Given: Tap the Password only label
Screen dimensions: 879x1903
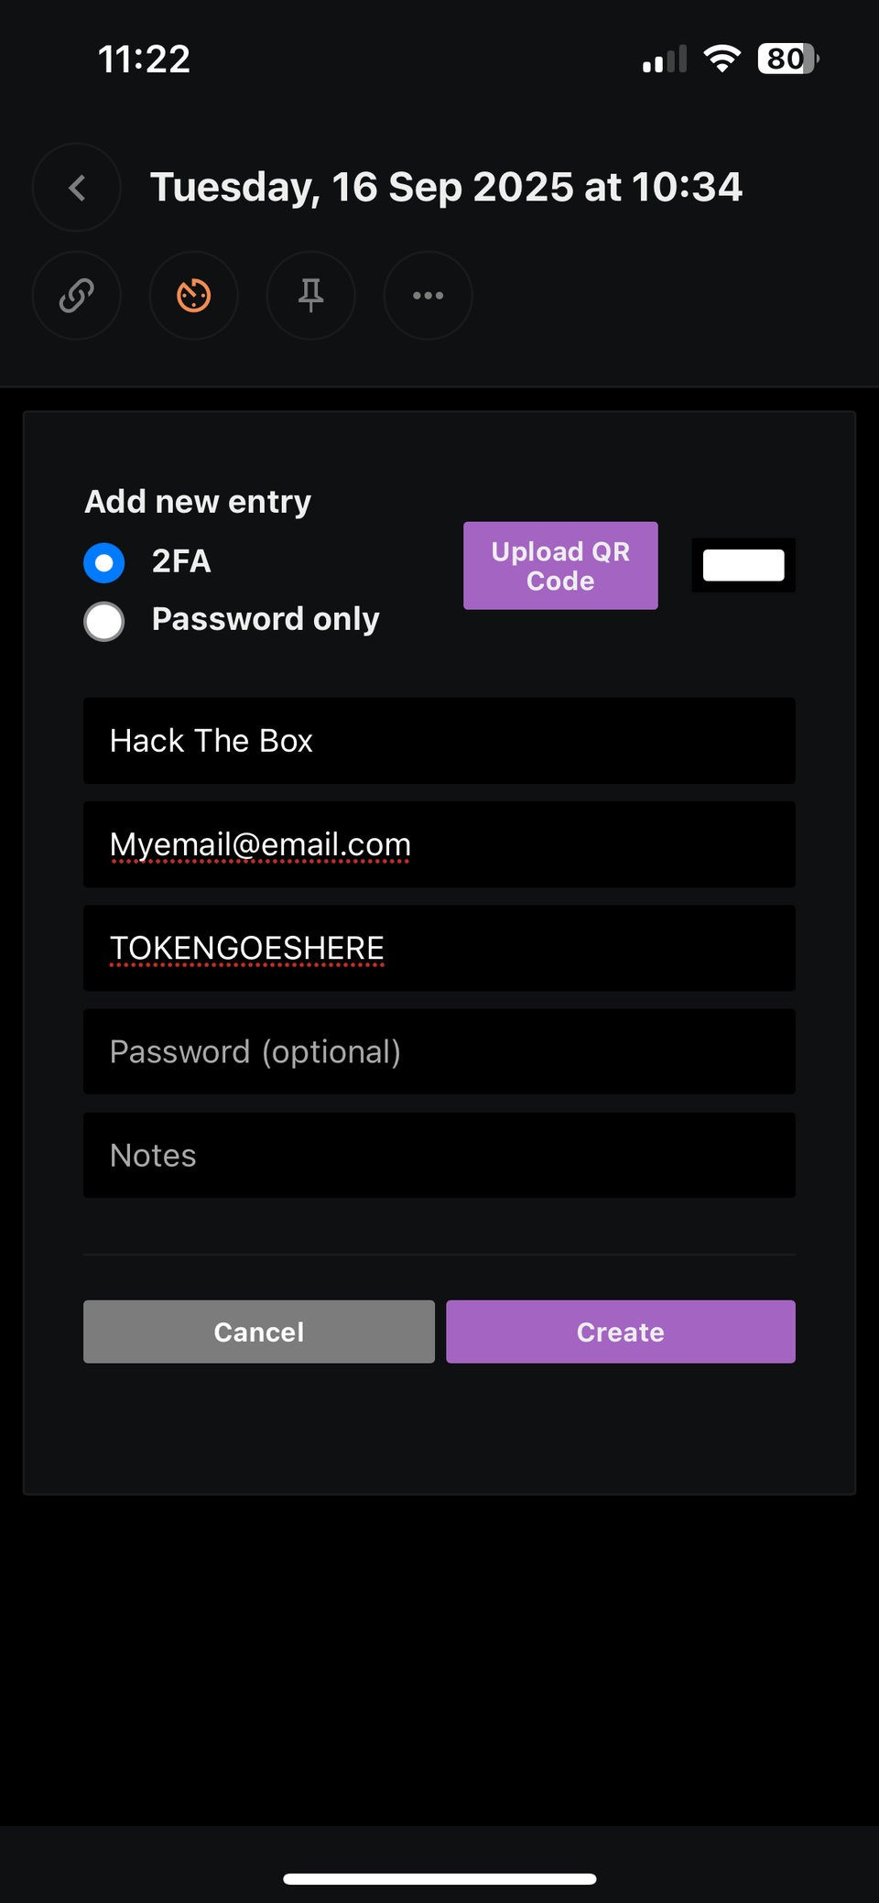Looking at the screenshot, I should 266,619.
